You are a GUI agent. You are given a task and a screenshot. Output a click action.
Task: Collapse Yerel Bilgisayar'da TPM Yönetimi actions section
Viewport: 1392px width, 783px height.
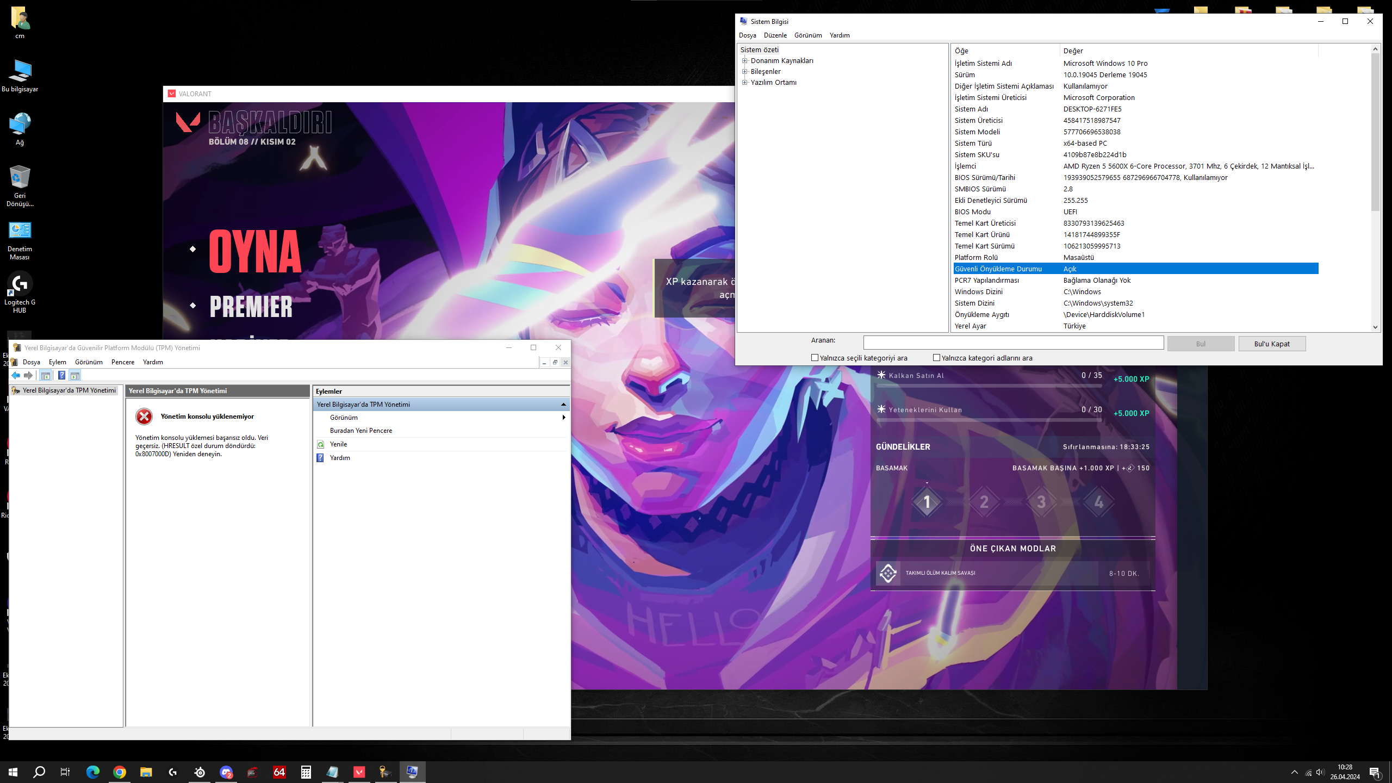click(x=563, y=405)
